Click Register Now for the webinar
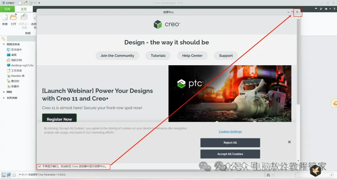This screenshot has width=337, height=180. pos(59,118)
